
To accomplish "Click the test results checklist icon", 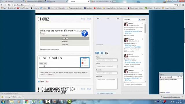I will pos(85,63).
